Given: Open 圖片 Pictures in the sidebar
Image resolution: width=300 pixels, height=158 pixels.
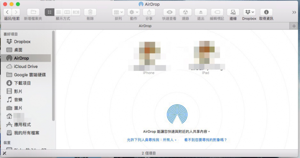Looking at the screenshot, I should pyautogui.click(x=26, y=108).
